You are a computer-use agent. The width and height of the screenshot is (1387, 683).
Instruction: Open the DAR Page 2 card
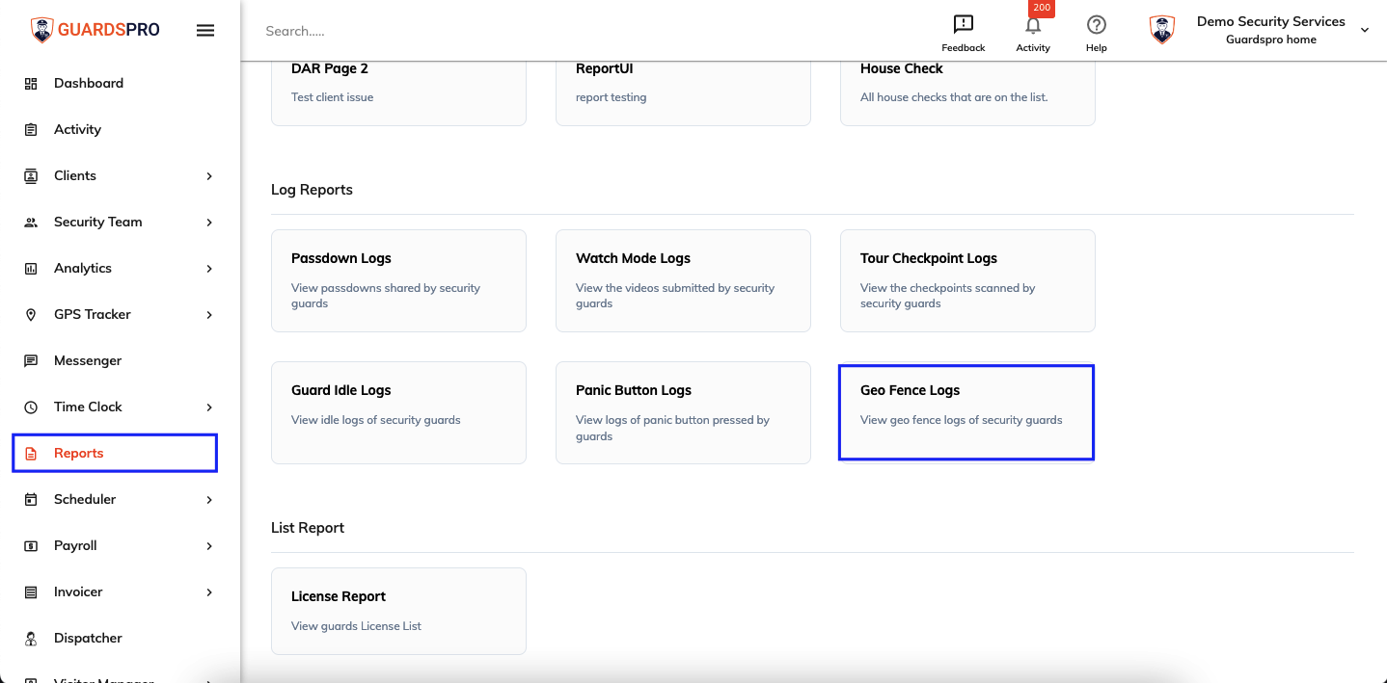pos(398,92)
